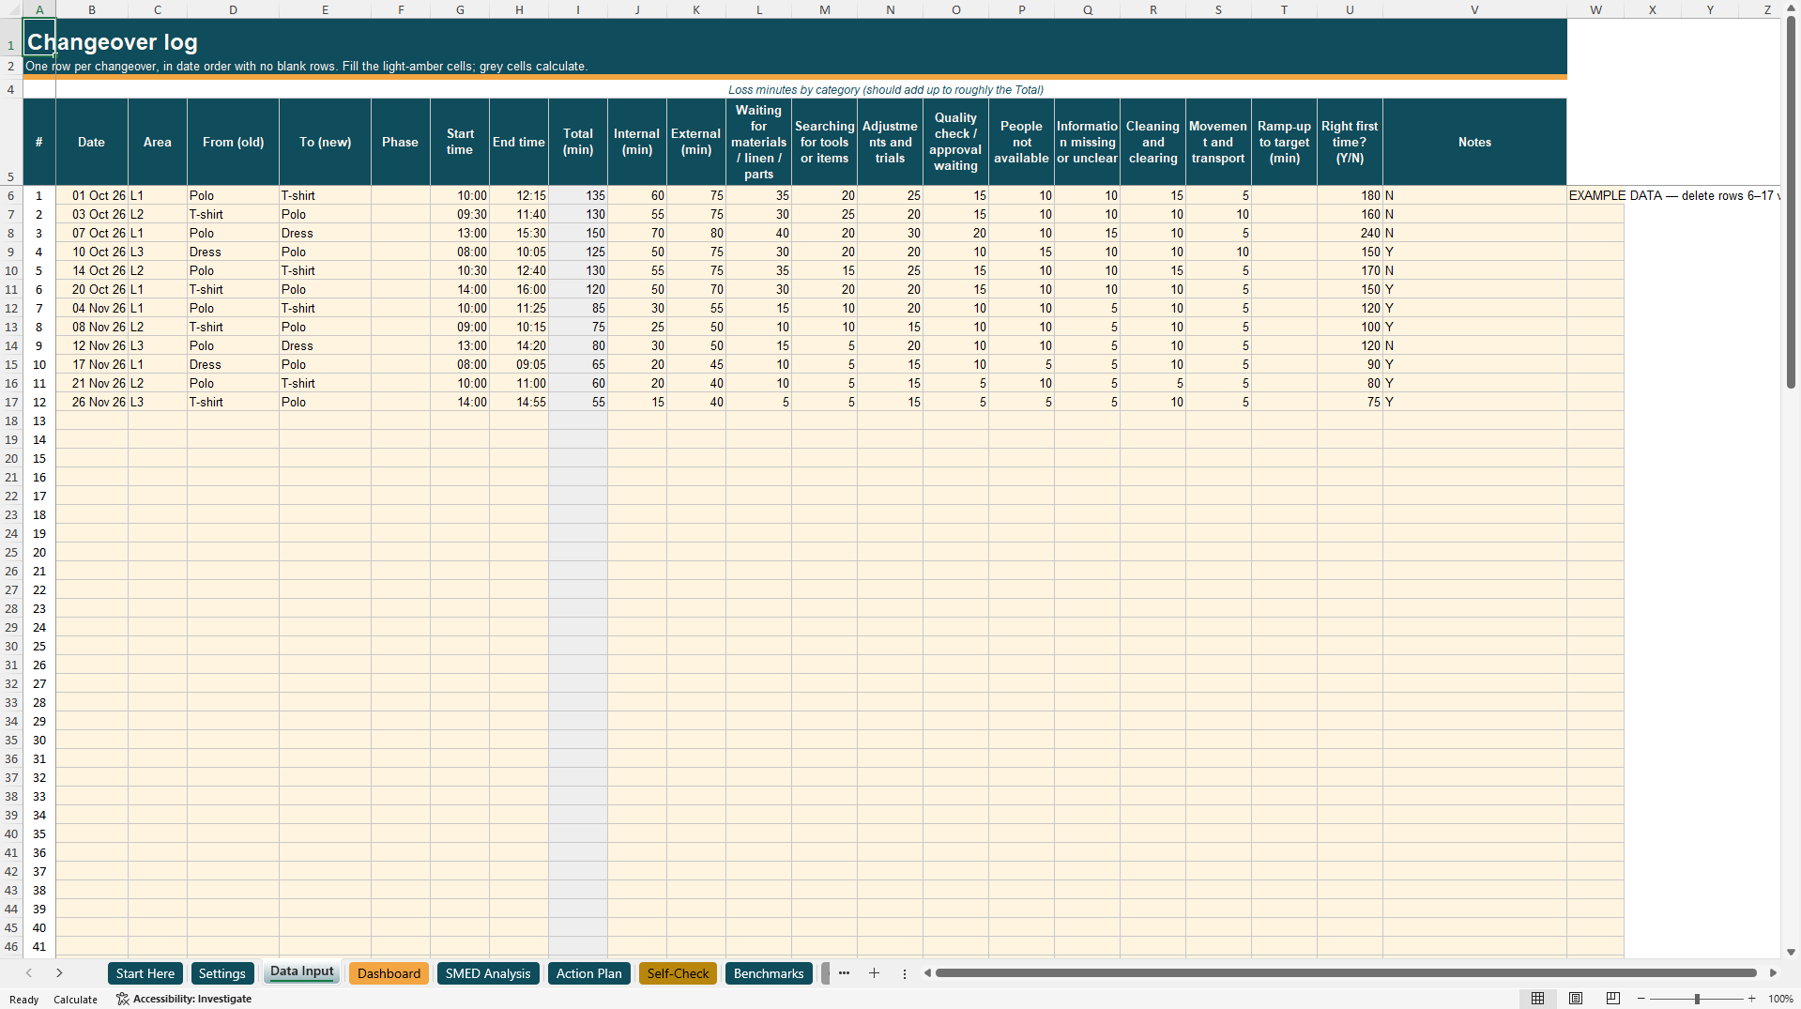Click the Calculate status bar button
Image resolution: width=1801 pixels, height=1009 pixels.
click(75, 1000)
